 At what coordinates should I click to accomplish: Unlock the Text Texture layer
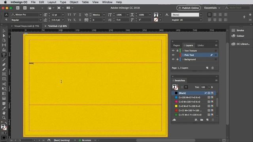point(177,50)
